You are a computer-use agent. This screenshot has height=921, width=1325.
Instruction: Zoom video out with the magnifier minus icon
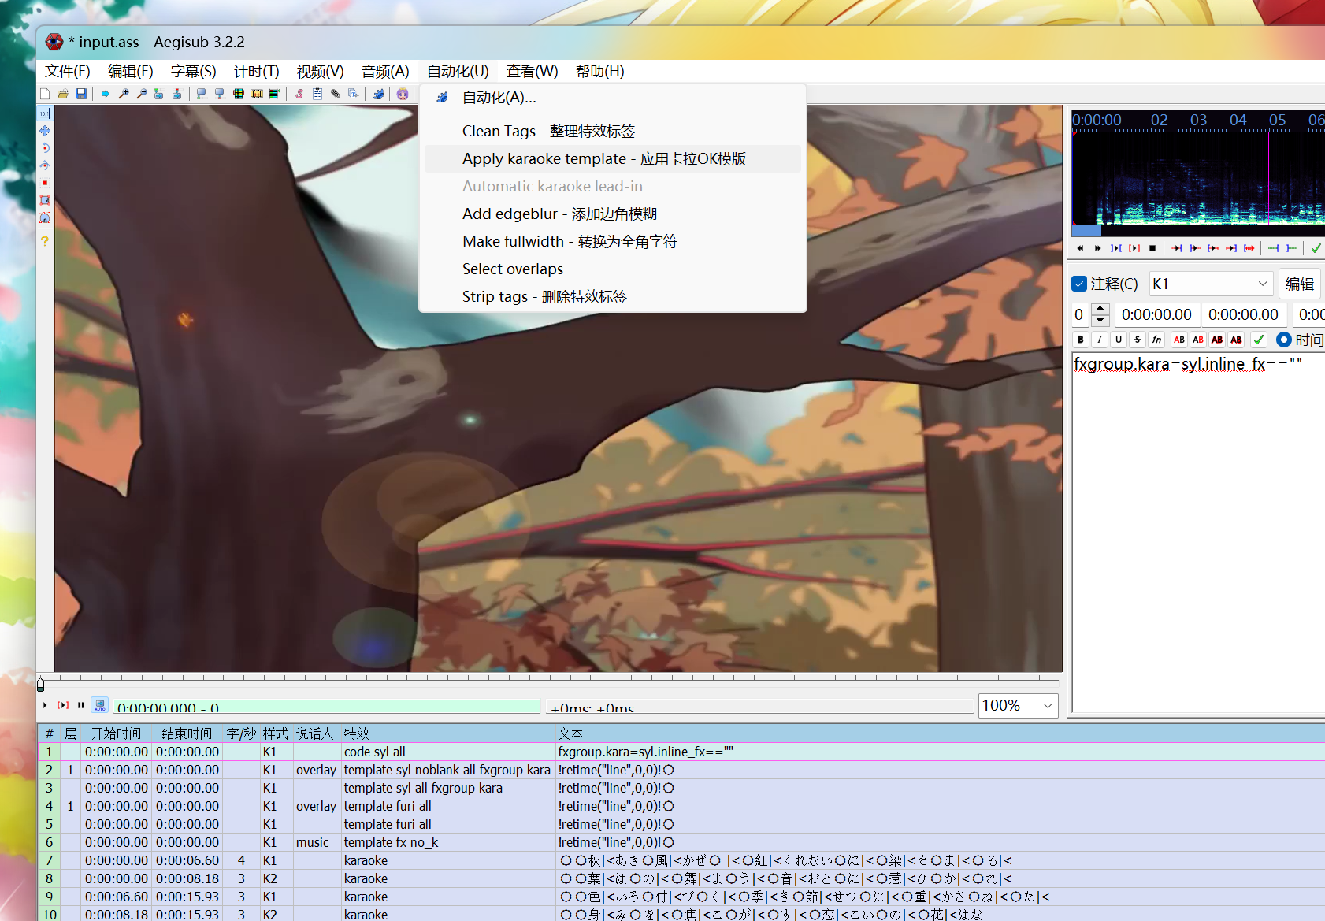[x=142, y=94]
